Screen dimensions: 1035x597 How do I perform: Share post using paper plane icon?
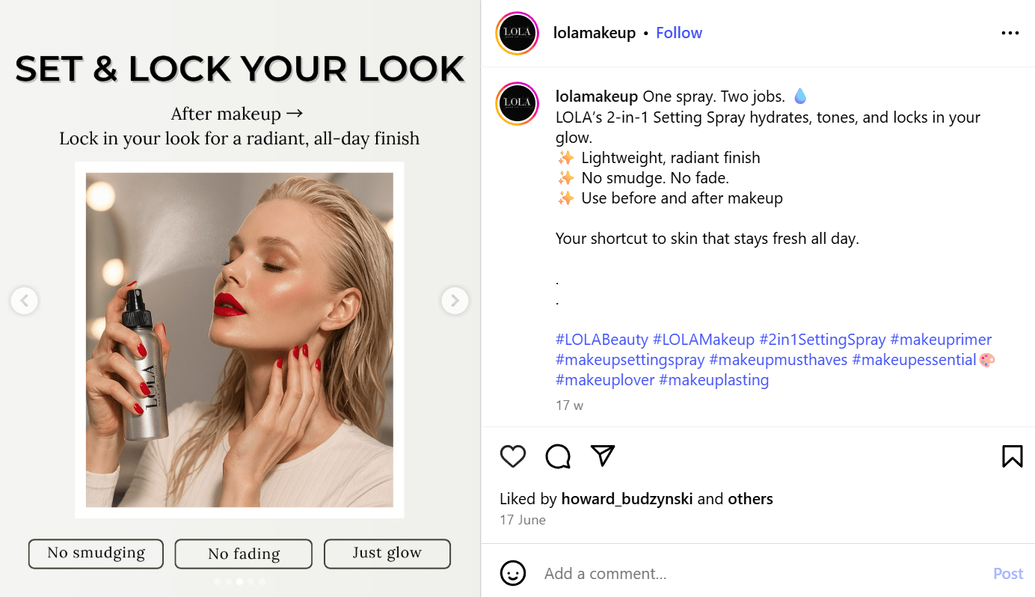pyautogui.click(x=603, y=456)
